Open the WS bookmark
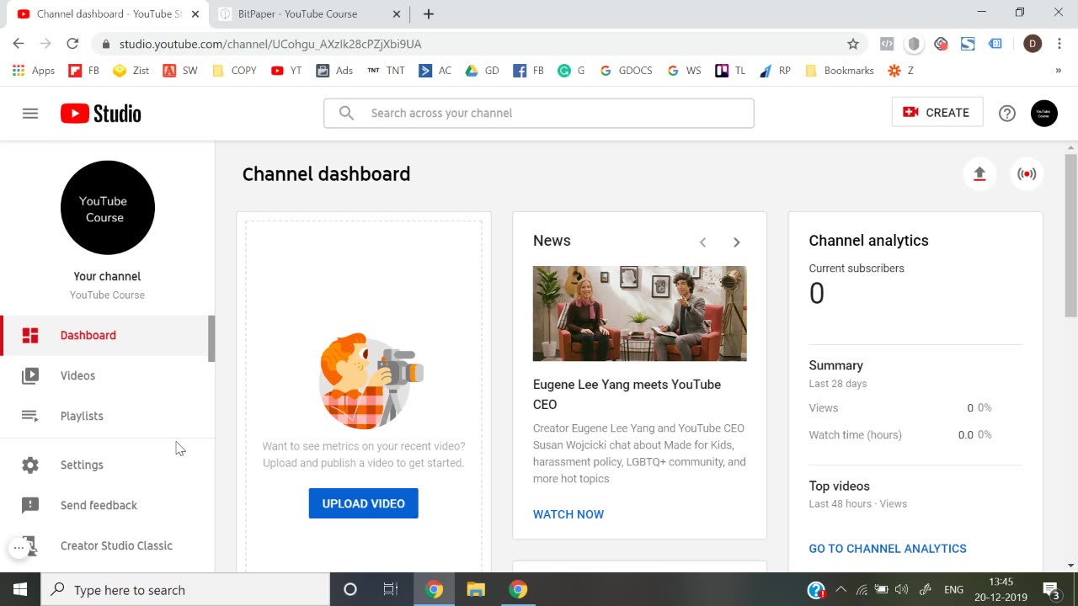Image resolution: width=1078 pixels, height=606 pixels. 685,71
